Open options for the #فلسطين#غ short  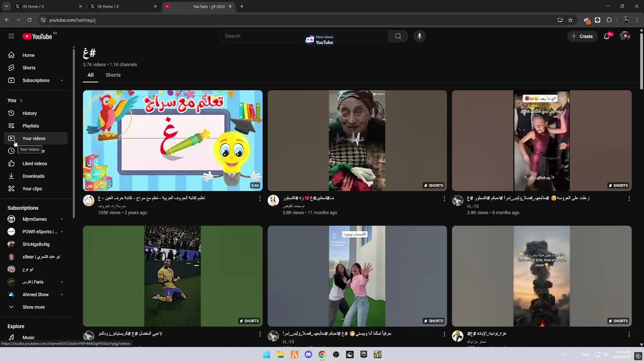[444, 199]
